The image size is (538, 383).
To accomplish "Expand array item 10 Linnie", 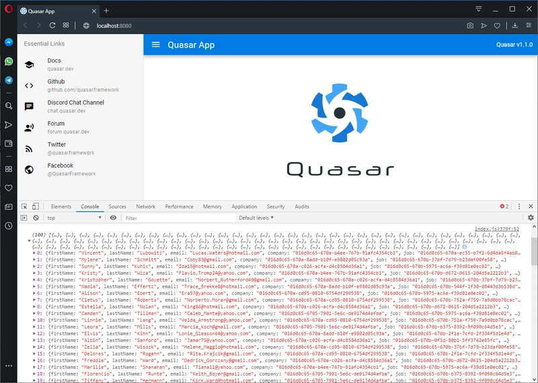I will tap(34, 321).
